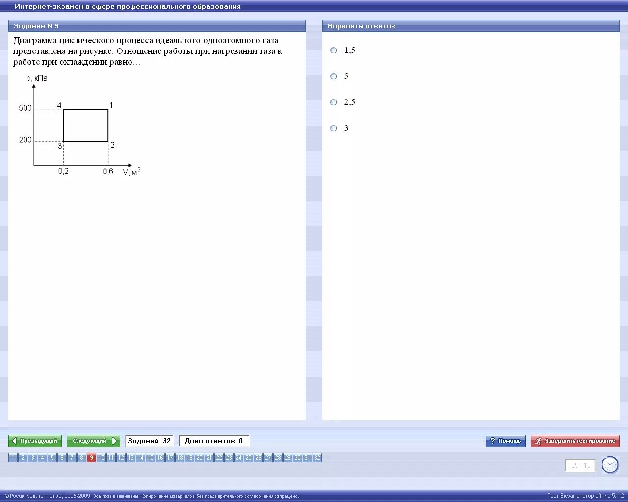Image resolution: width=628 pixels, height=502 pixels.
Task: Jump to question 26 in navigator
Action: pyautogui.click(x=258, y=458)
